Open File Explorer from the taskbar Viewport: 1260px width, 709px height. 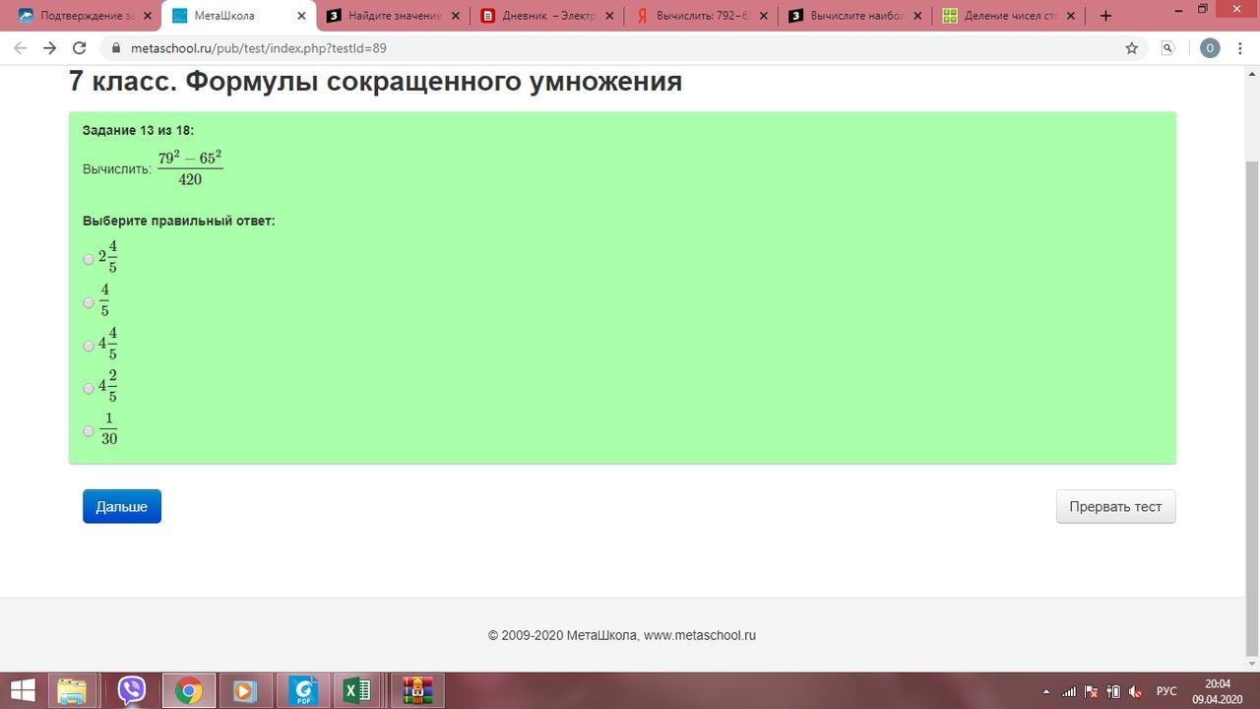pos(72,690)
